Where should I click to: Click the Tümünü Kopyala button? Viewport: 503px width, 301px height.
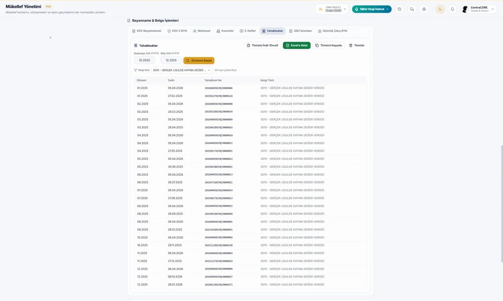(329, 45)
